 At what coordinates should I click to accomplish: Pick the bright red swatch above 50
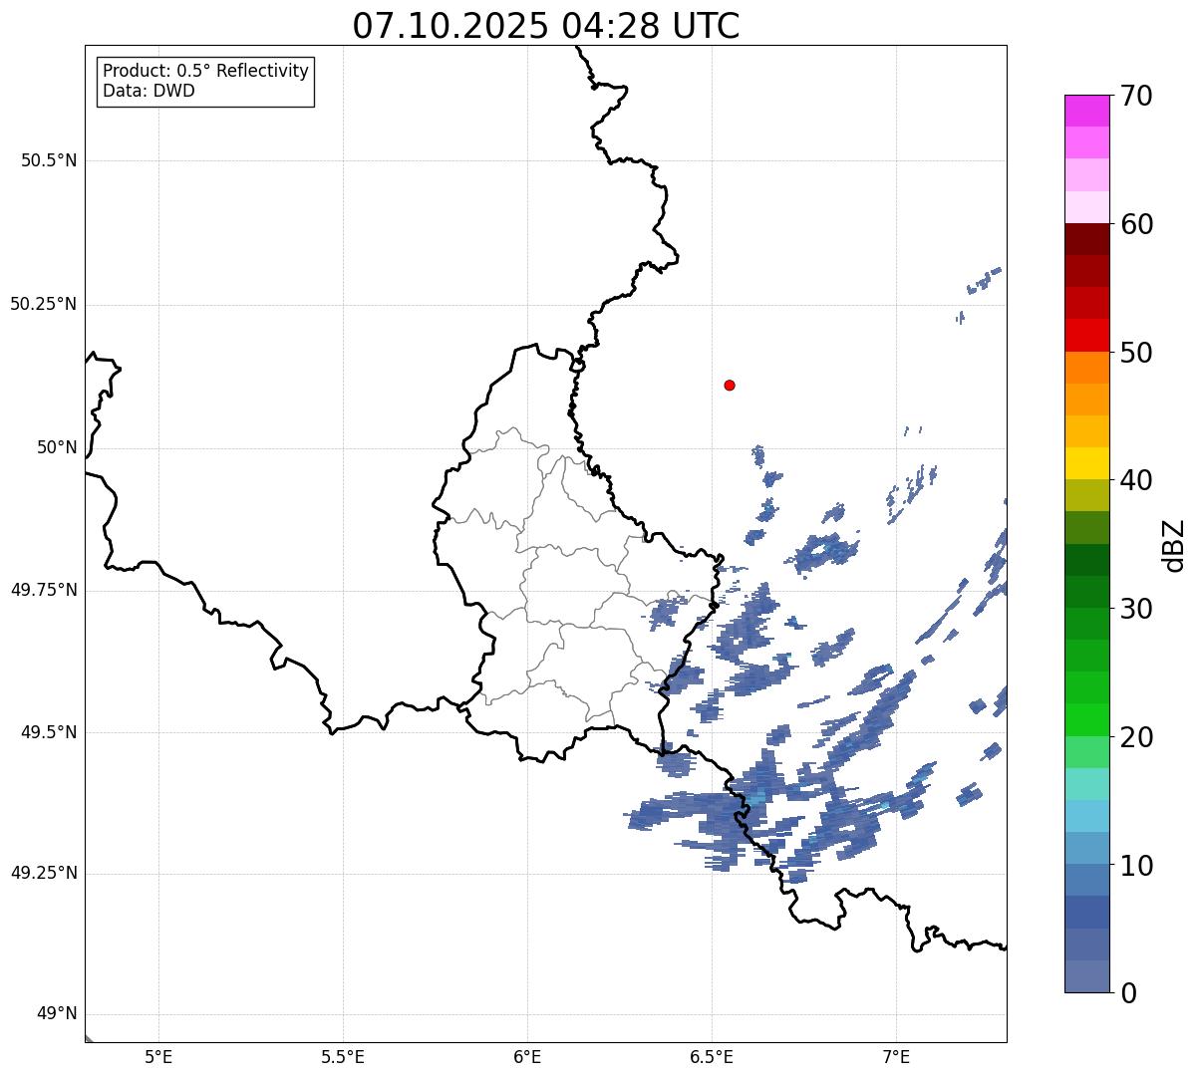pos(1086,335)
